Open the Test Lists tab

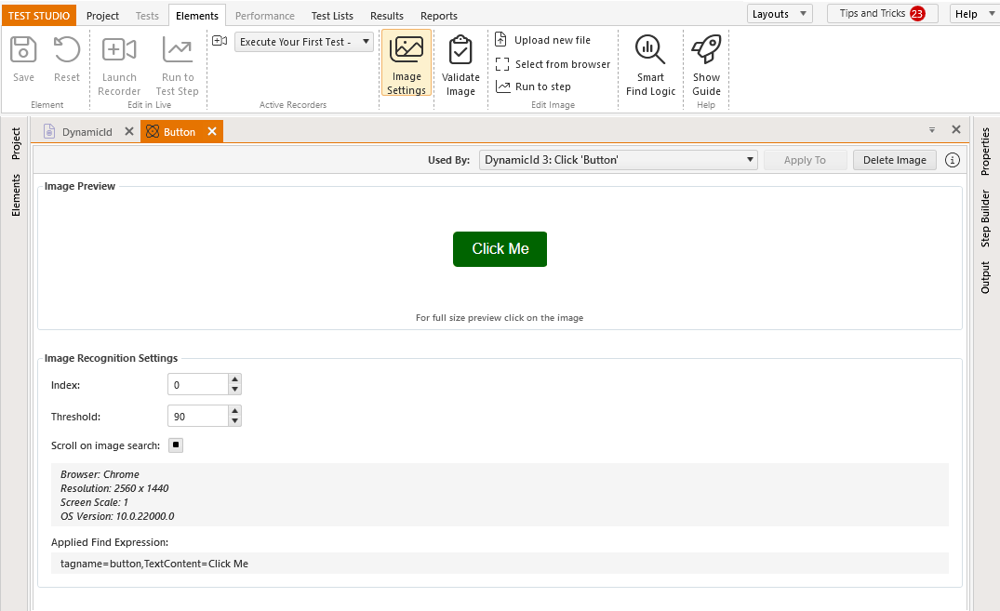332,15
